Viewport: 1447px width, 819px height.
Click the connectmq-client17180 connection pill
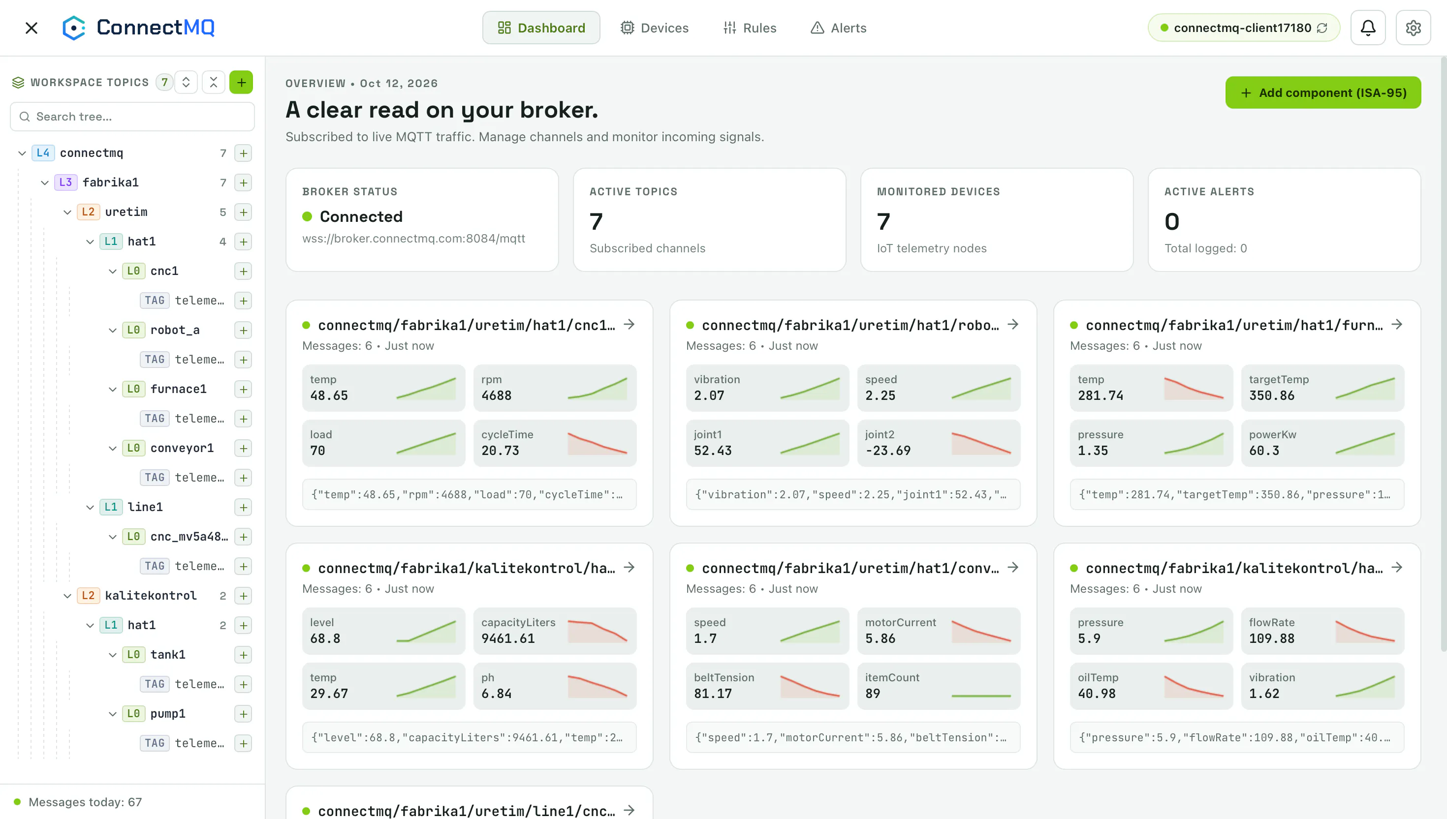point(1243,28)
